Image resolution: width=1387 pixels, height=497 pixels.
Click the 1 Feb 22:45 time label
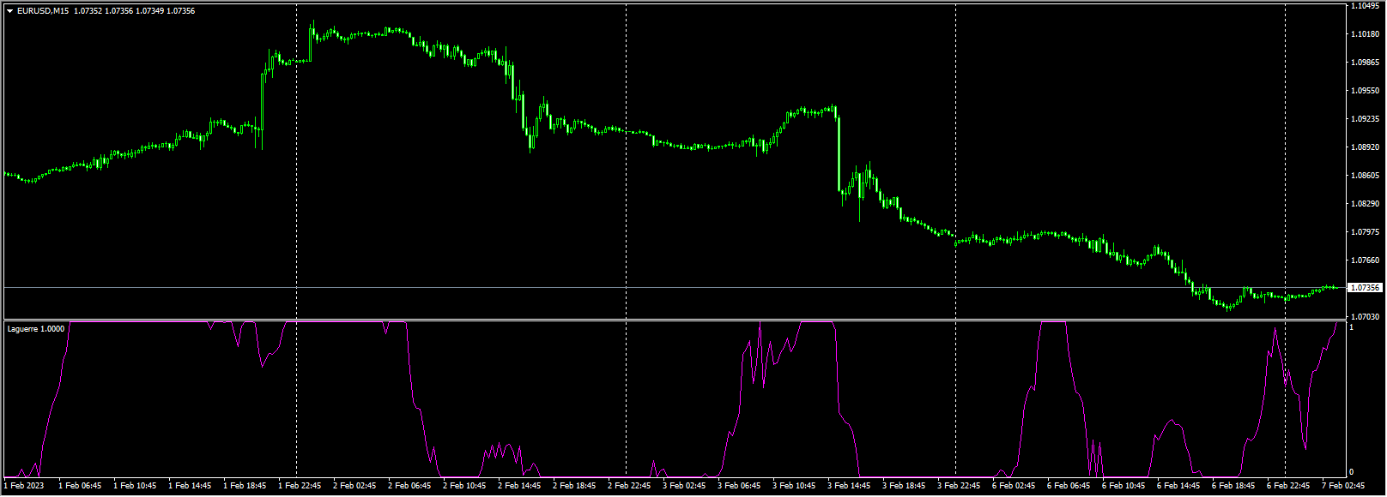(x=300, y=486)
